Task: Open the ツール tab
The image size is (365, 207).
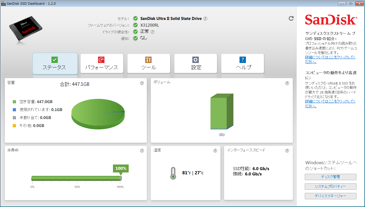Action: point(149,64)
